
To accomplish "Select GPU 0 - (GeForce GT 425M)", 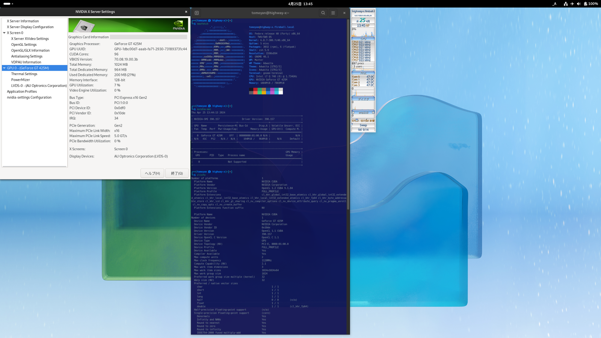I will 35,68.
